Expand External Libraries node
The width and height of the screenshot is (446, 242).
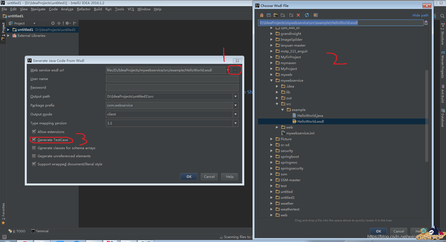click(8, 36)
